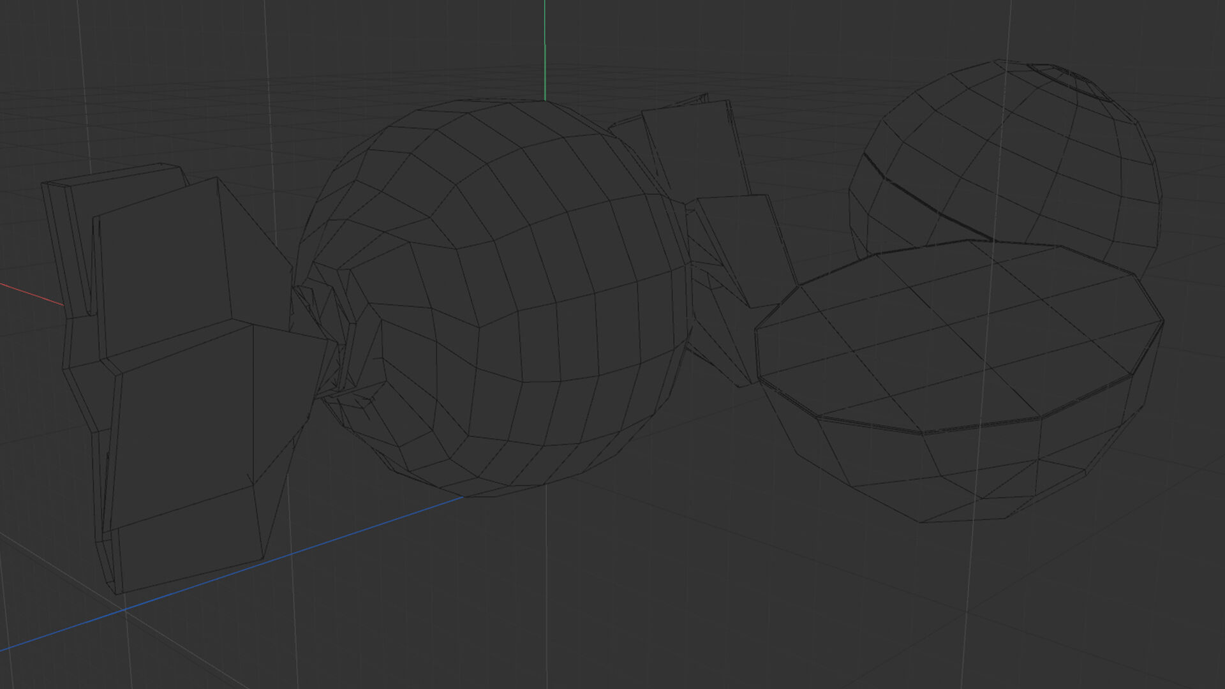Click the green vertical axis line
Viewport: 1225px width, 689px height.
(544, 51)
